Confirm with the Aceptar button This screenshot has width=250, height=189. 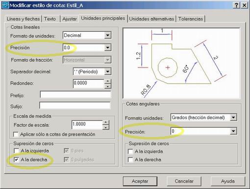(x=140, y=181)
